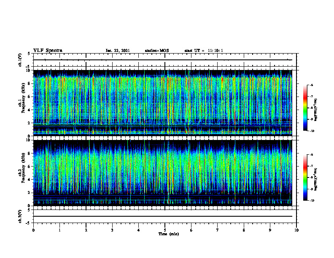Viewport: 334px width, 258px height.
Task: Click the "VLF Spectra" title text
Action: 48,51
